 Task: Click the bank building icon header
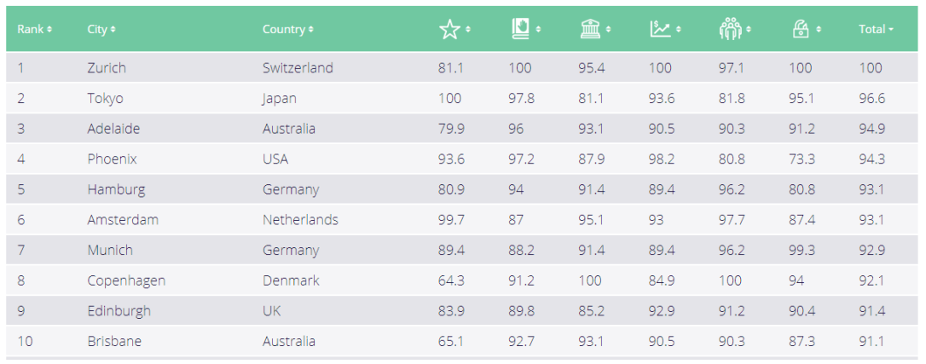tap(590, 29)
